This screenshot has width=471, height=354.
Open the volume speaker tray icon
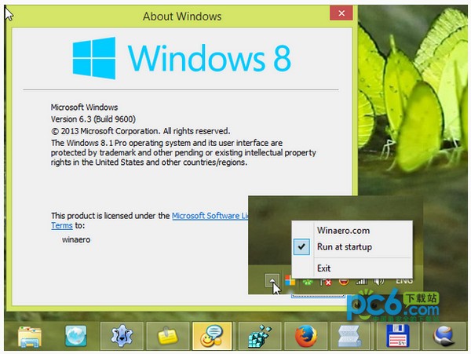[379, 281]
